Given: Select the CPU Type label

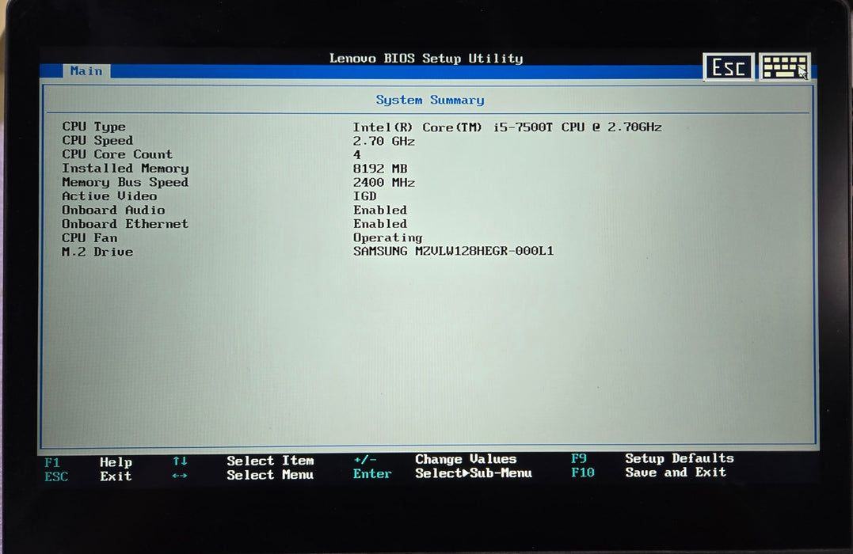Looking at the screenshot, I should coord(93,127).
